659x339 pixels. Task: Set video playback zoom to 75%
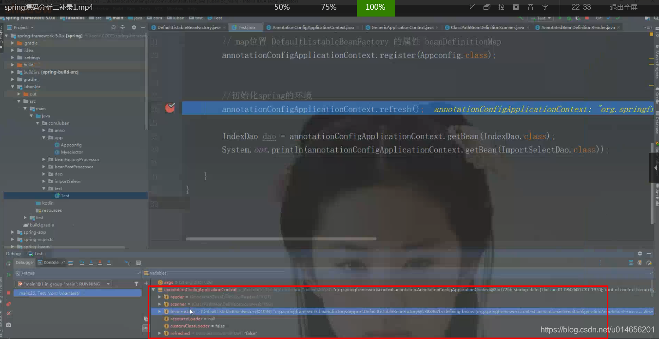tap(329, 7)
